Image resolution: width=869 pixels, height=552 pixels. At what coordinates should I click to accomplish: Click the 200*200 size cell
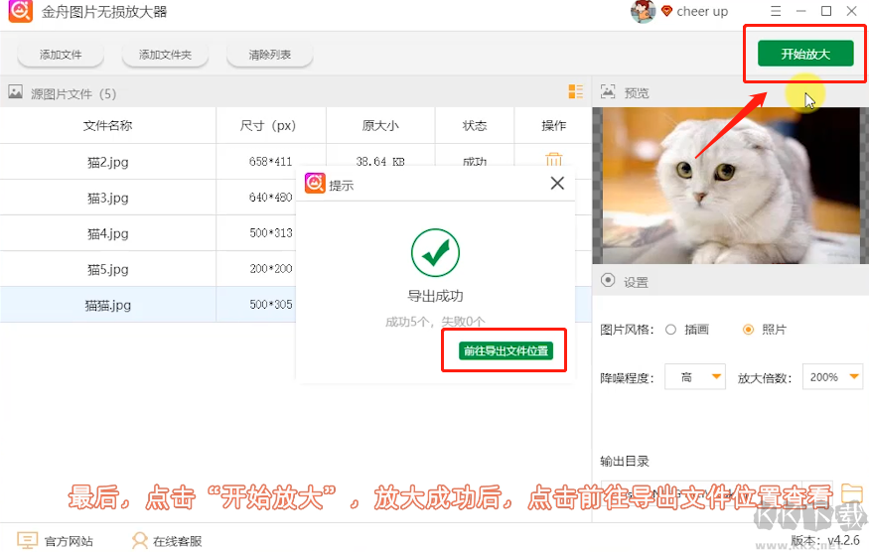[270, 269]
